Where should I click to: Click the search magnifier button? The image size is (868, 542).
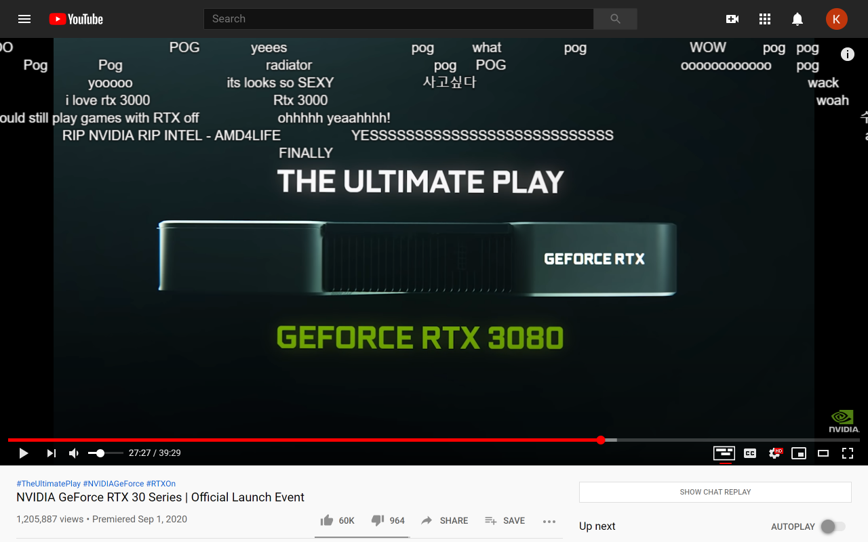coord(615,19)
